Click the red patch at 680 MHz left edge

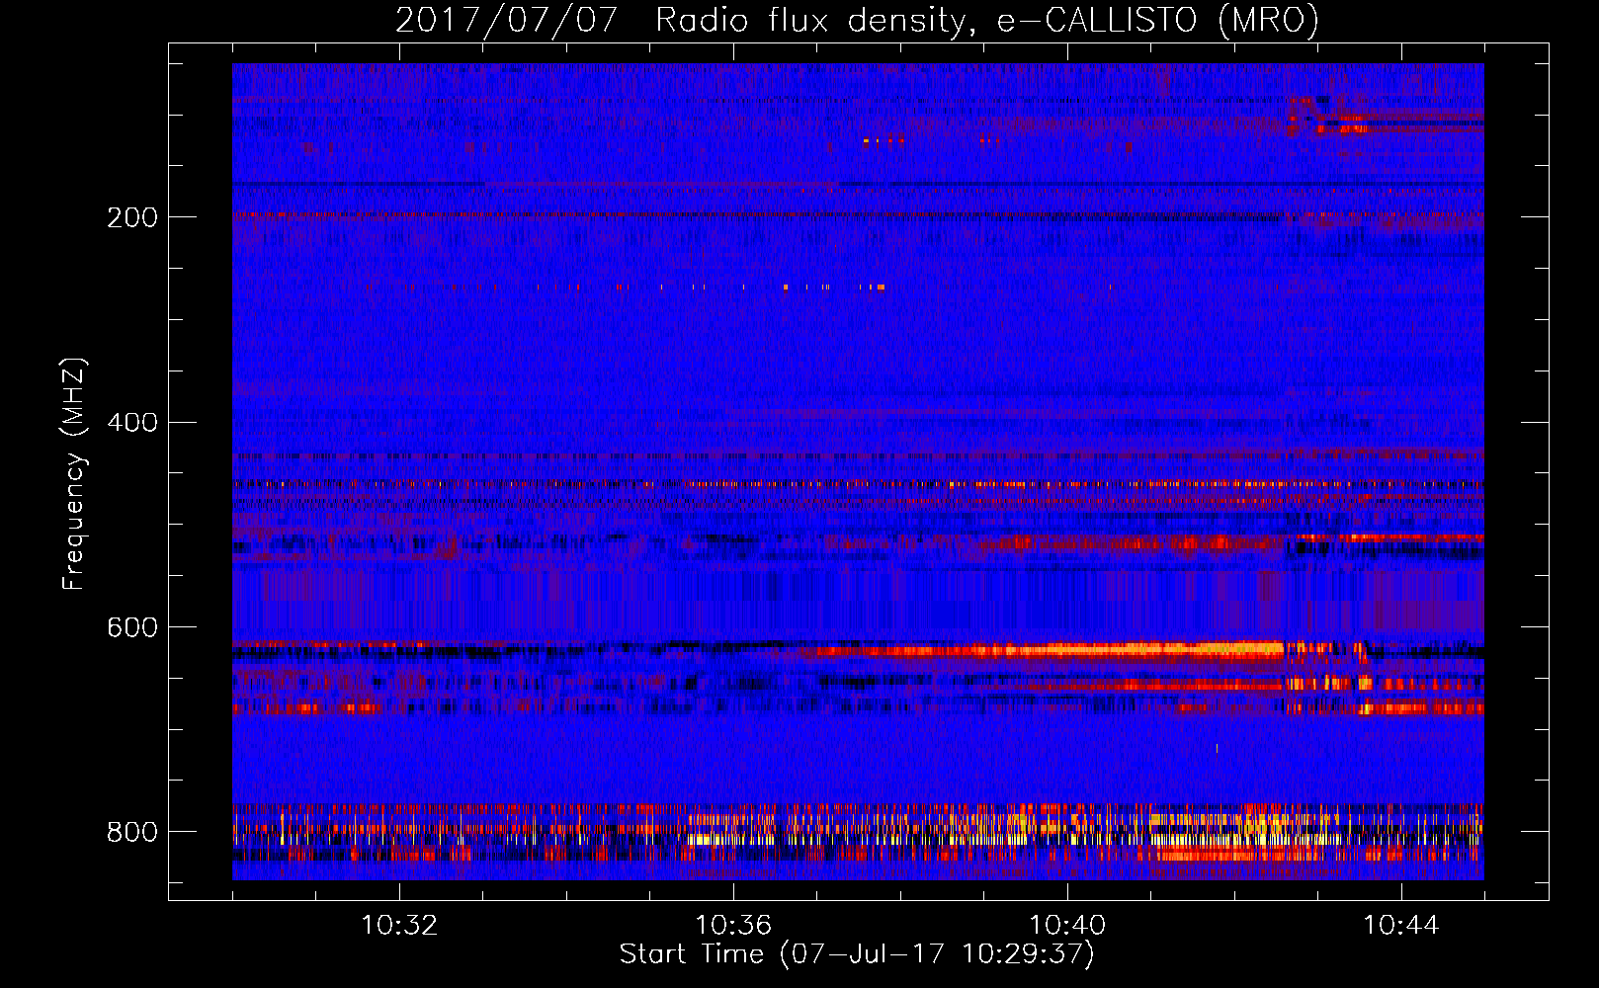point(306,708)
